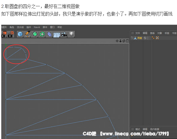Open Object Manager 书签 menu
This screenshot has width=177, height=139.
[174, 33]
